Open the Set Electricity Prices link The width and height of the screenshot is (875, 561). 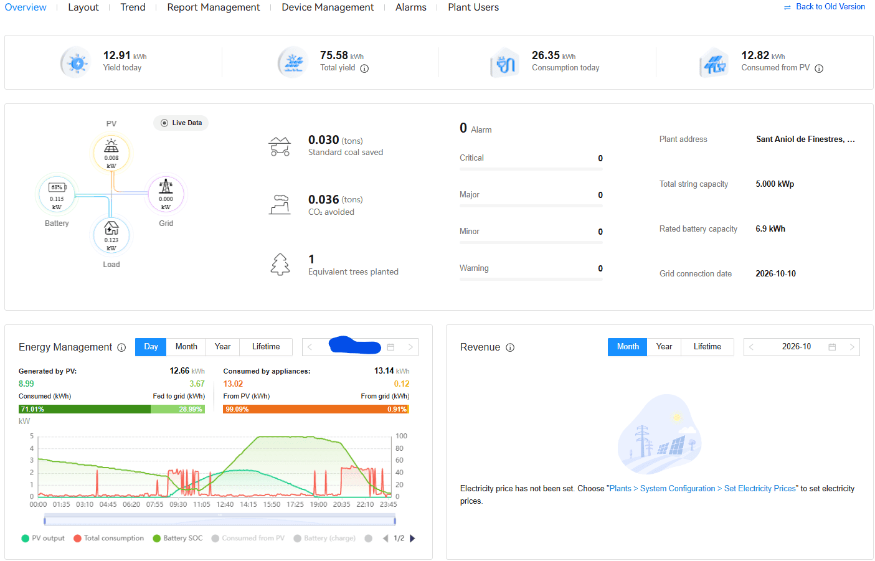click(760, 489)
